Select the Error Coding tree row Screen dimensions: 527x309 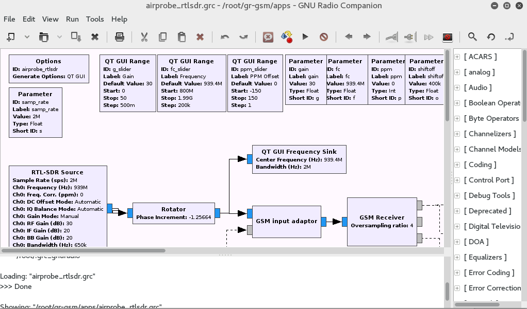tap(487, 273)
